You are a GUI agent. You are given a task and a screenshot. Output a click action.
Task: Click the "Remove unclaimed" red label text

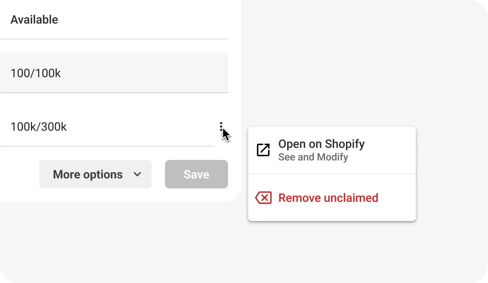(x=328, y=198)
